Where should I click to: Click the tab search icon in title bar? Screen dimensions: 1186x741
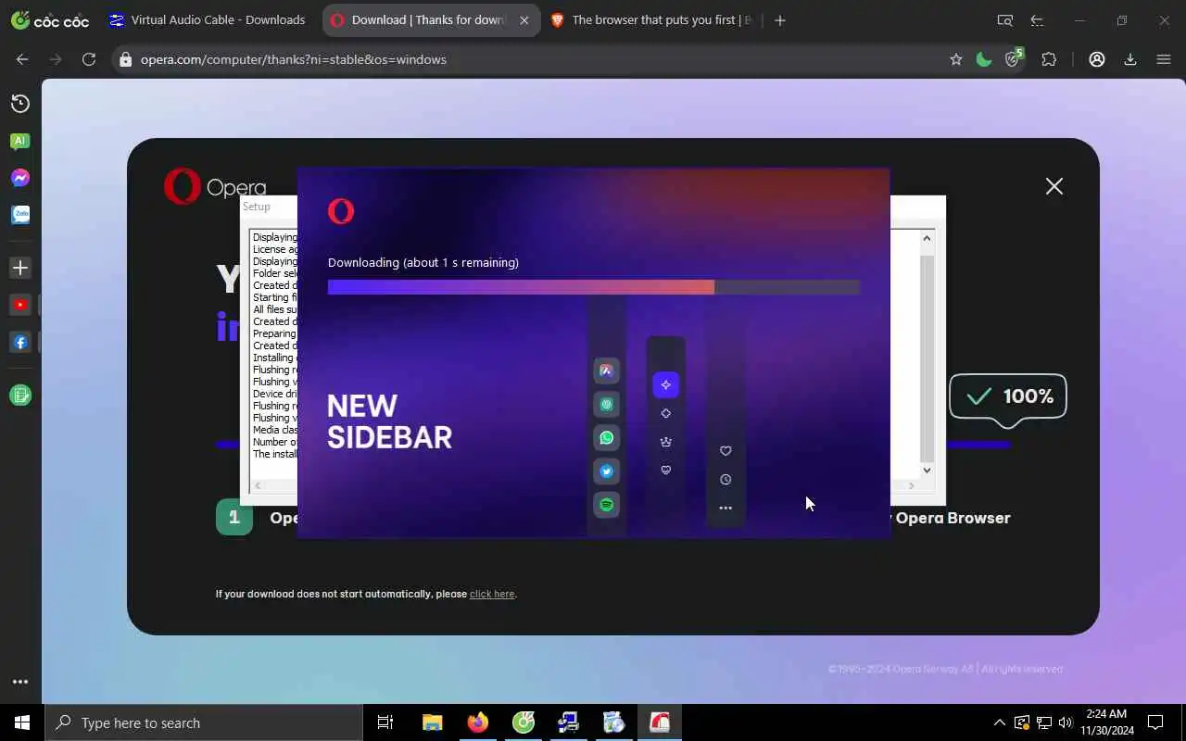click(1004, 20)
